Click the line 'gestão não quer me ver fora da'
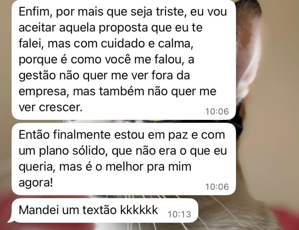The width and height of the screenshot is (299, 230). [104, 76]
